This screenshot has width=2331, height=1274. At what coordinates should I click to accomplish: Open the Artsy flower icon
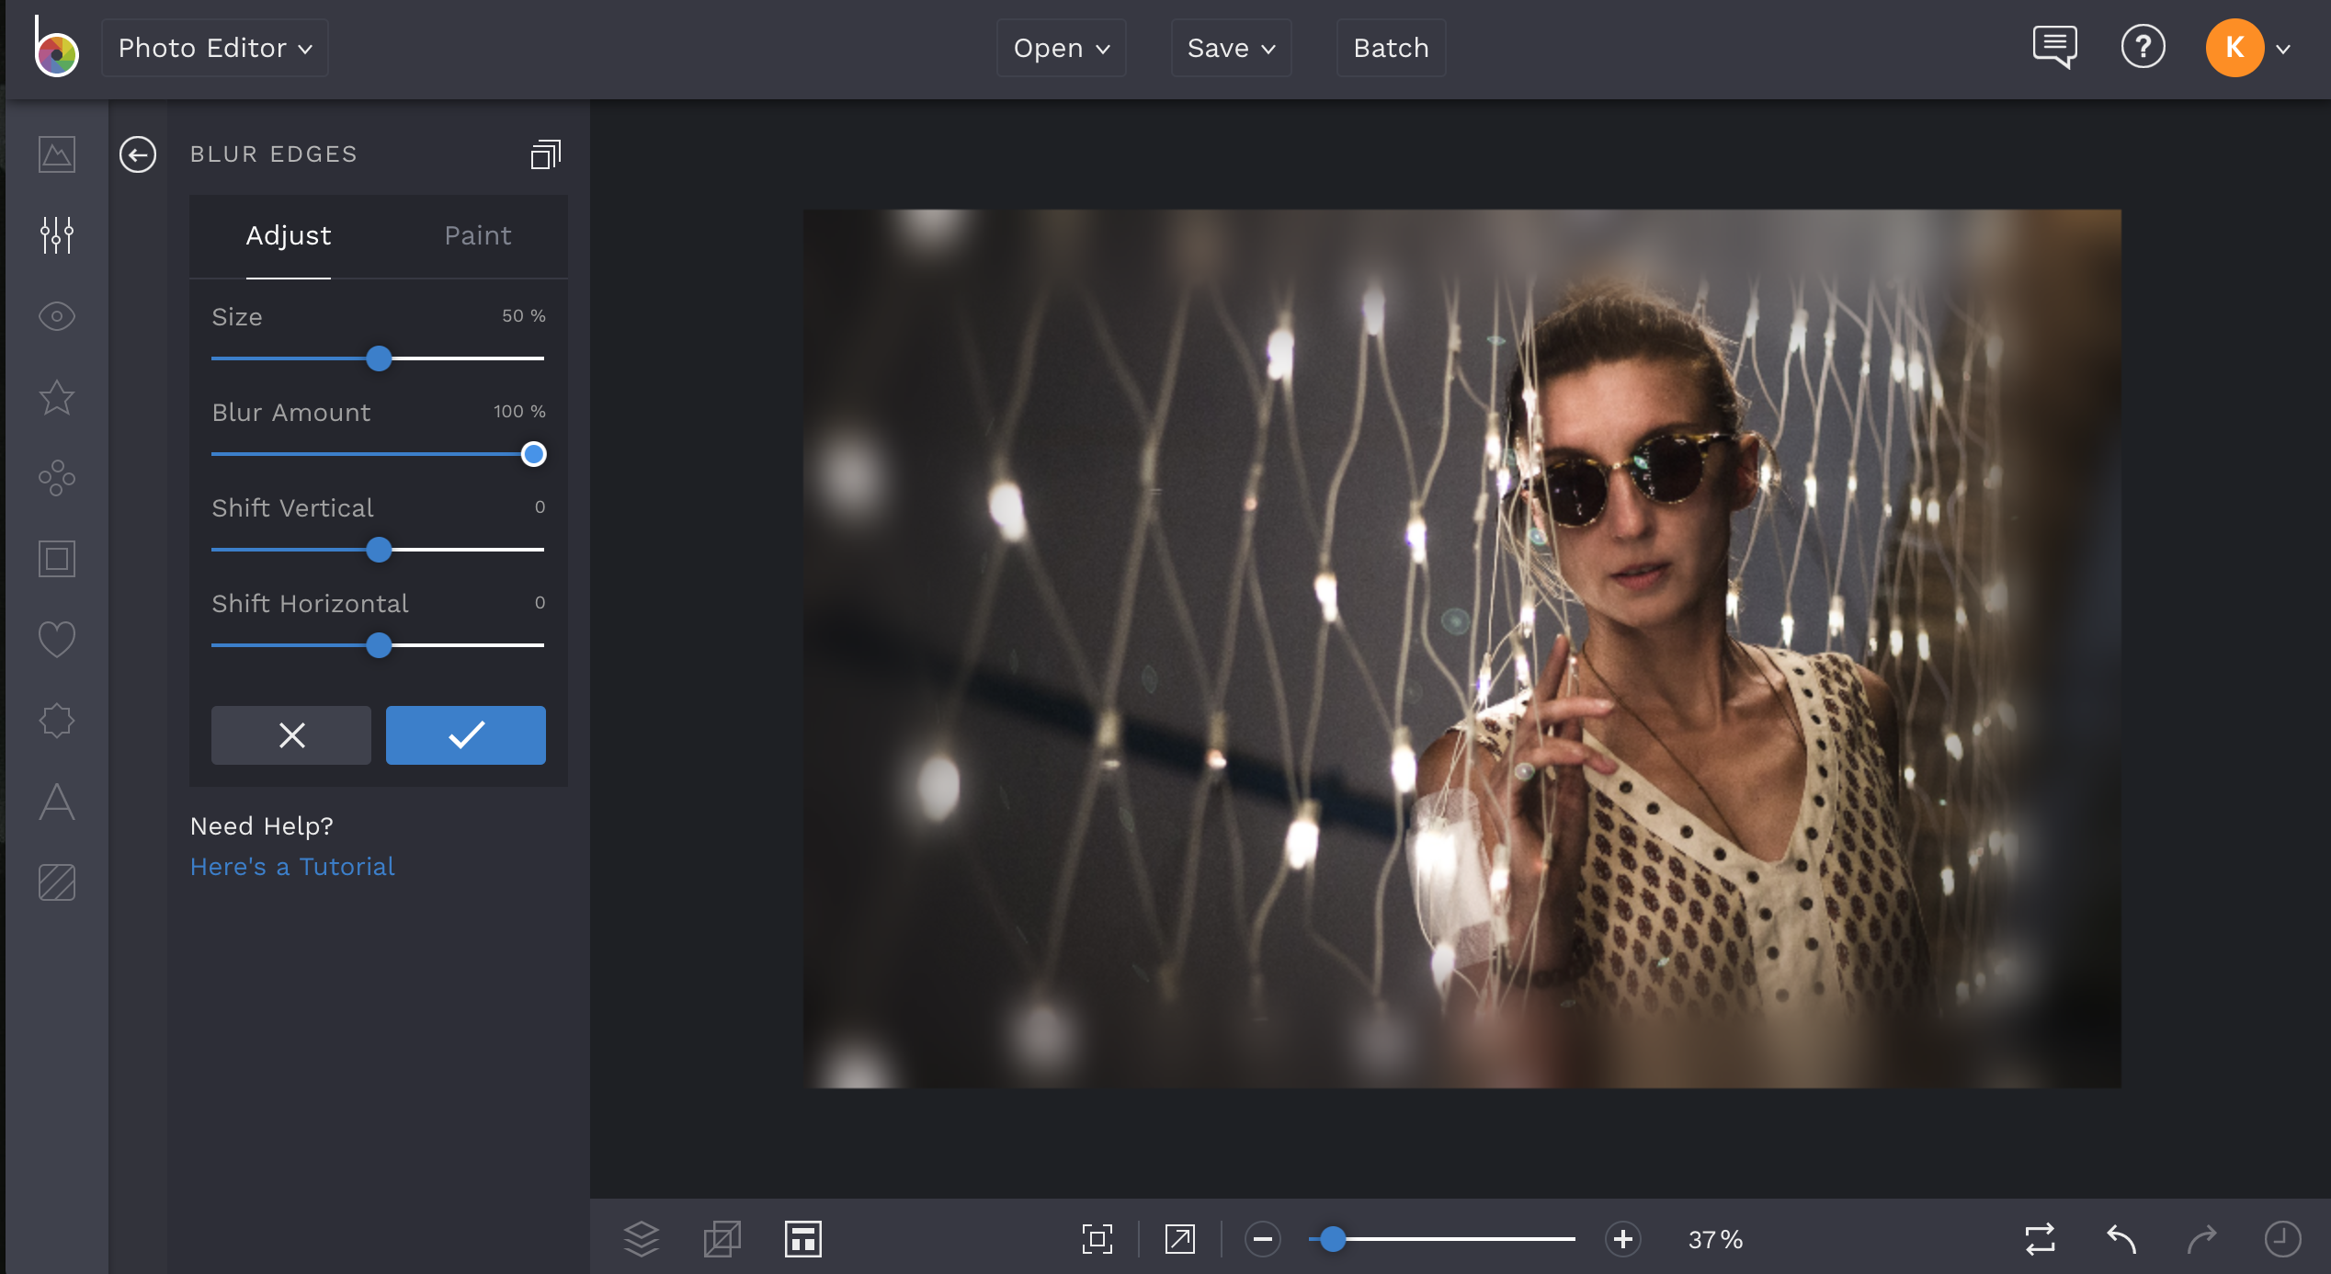tap(57, 478)
